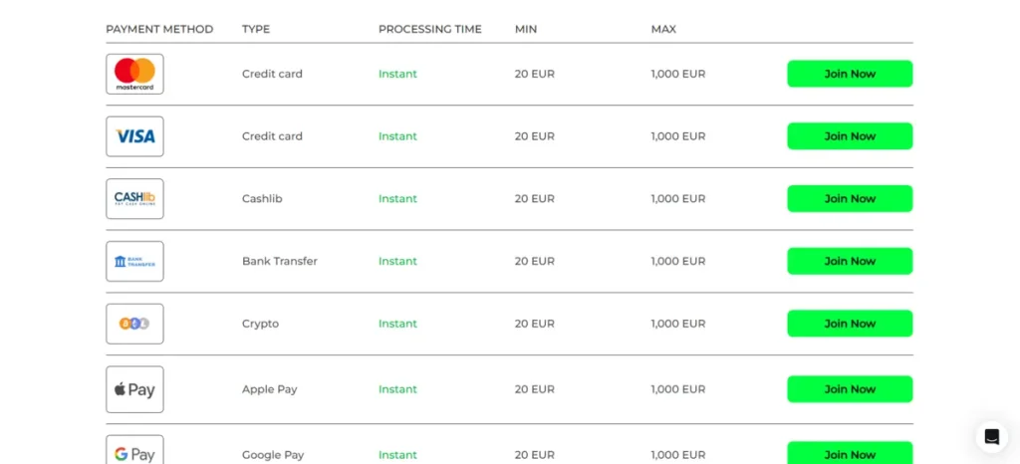The height and width of the screenshot is (464, 1020).
Task: Click the Min column header
Action: tap(526, 29)
